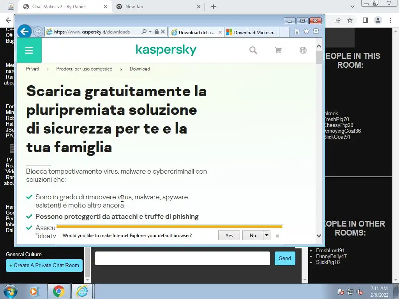Click Chrome's share page icon
399x299 pixels.
pyautogui.click(x=337, y=20)
